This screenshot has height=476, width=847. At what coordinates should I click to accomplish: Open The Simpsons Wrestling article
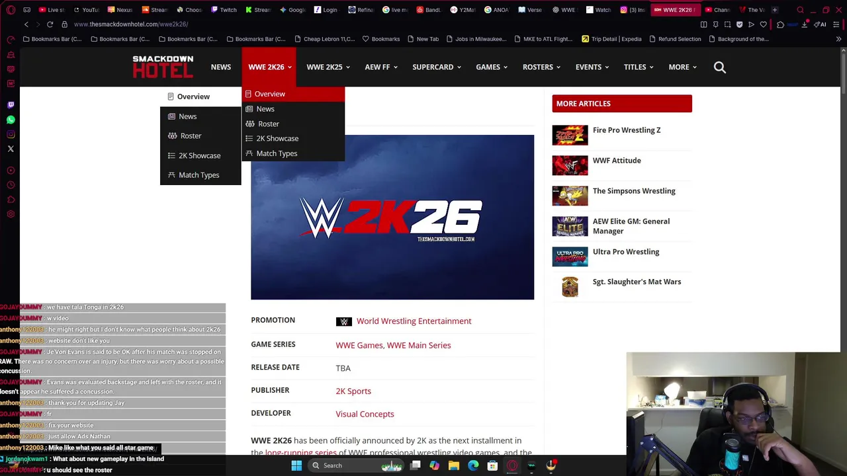634,191
